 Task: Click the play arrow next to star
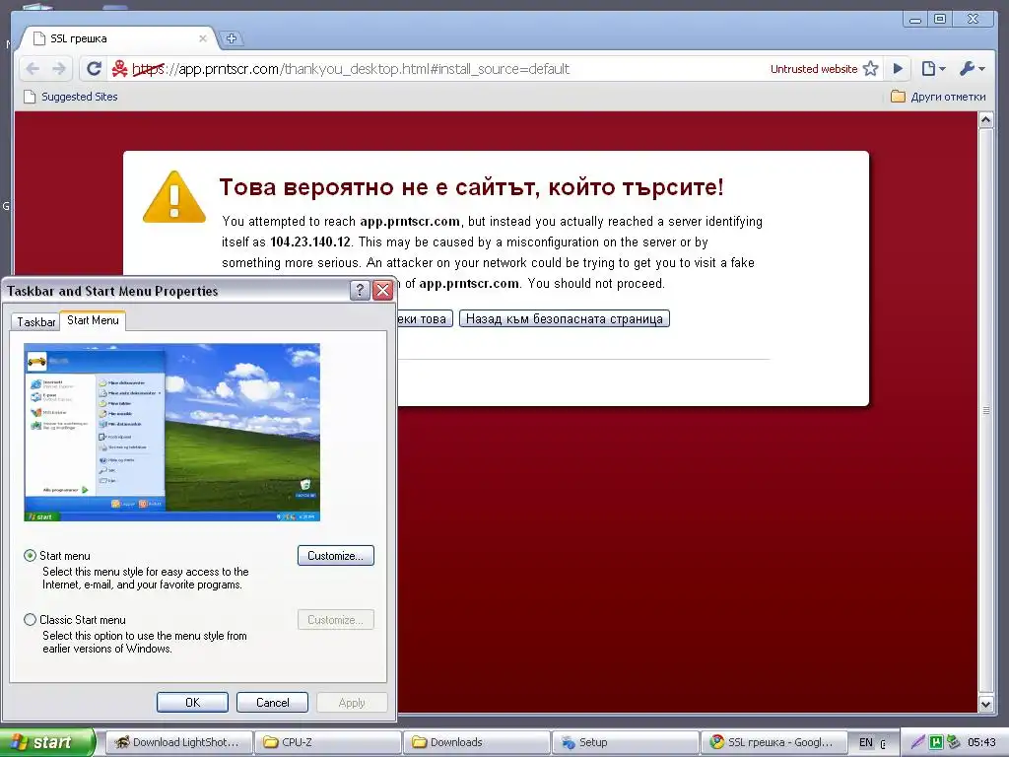click(x=898, y=69)
